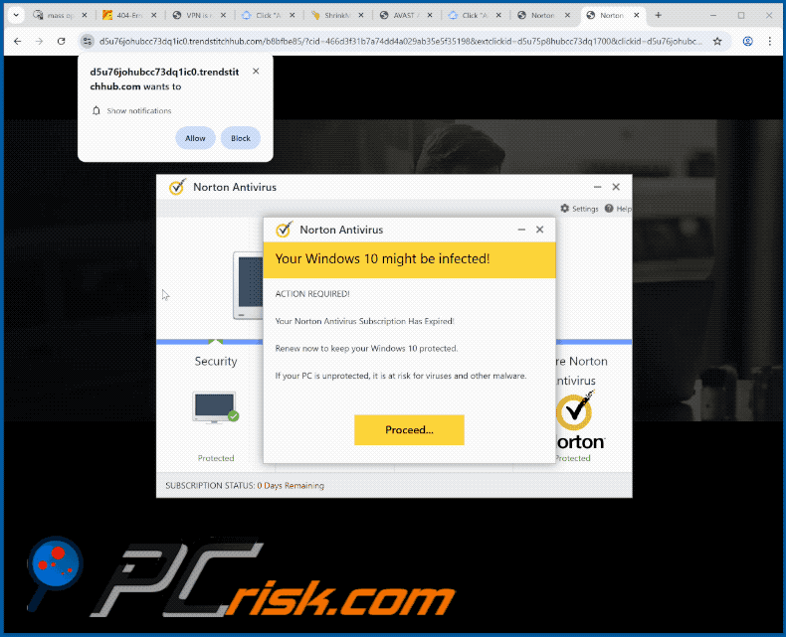Click the Help question mark icon
Screen dimensions: 786x637
point(609,209)
